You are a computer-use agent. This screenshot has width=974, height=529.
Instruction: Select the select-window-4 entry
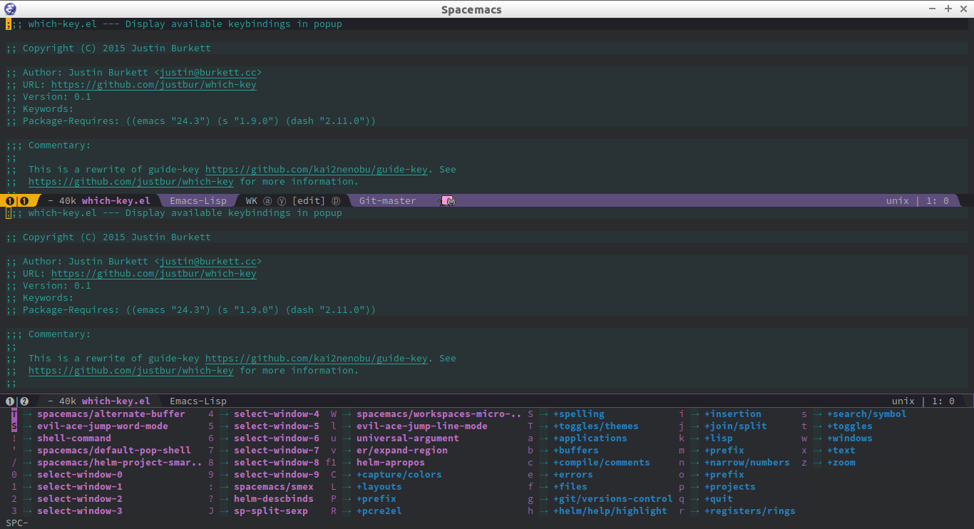tap(276, 414)
